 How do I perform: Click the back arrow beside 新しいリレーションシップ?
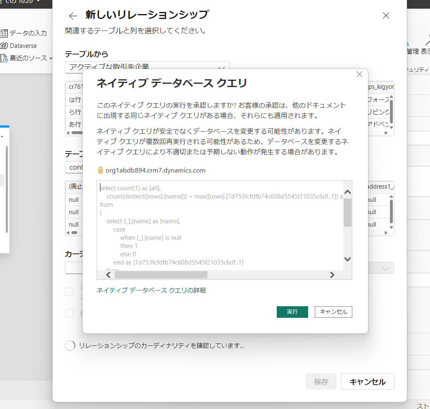point(73,16)
